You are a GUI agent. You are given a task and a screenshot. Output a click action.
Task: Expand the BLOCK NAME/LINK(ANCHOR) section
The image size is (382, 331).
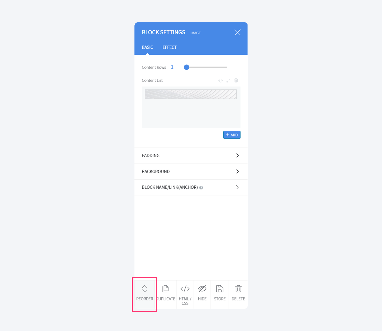[191, 187]
